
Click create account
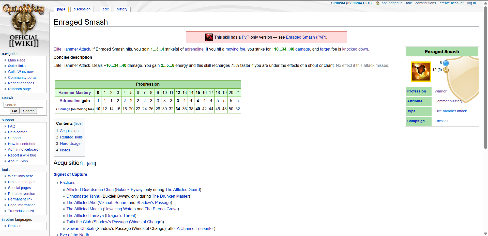coord(451,3)
